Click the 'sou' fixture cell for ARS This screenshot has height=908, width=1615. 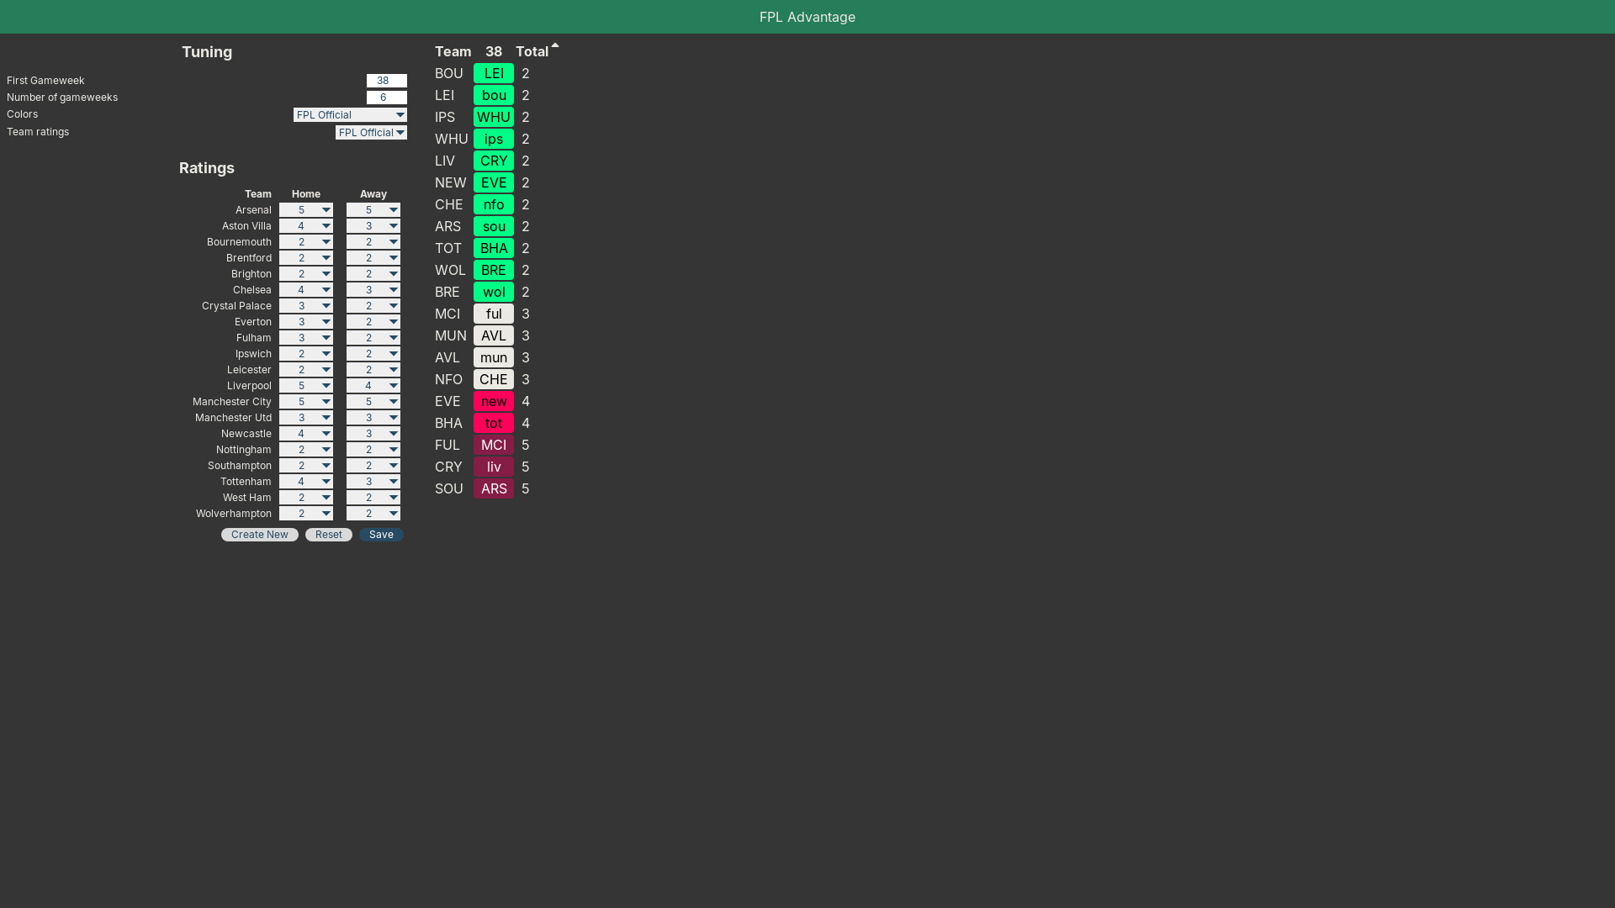[494, 226]
